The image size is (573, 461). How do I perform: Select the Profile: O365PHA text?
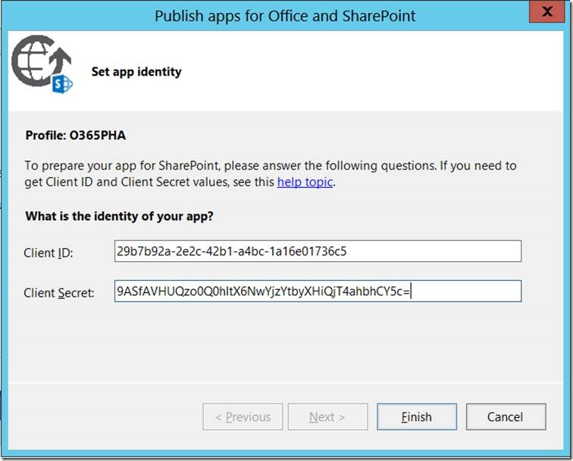(x=76, y=135)
